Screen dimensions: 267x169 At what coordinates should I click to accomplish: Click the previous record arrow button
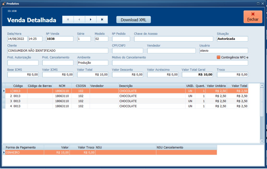click(79, 19)
